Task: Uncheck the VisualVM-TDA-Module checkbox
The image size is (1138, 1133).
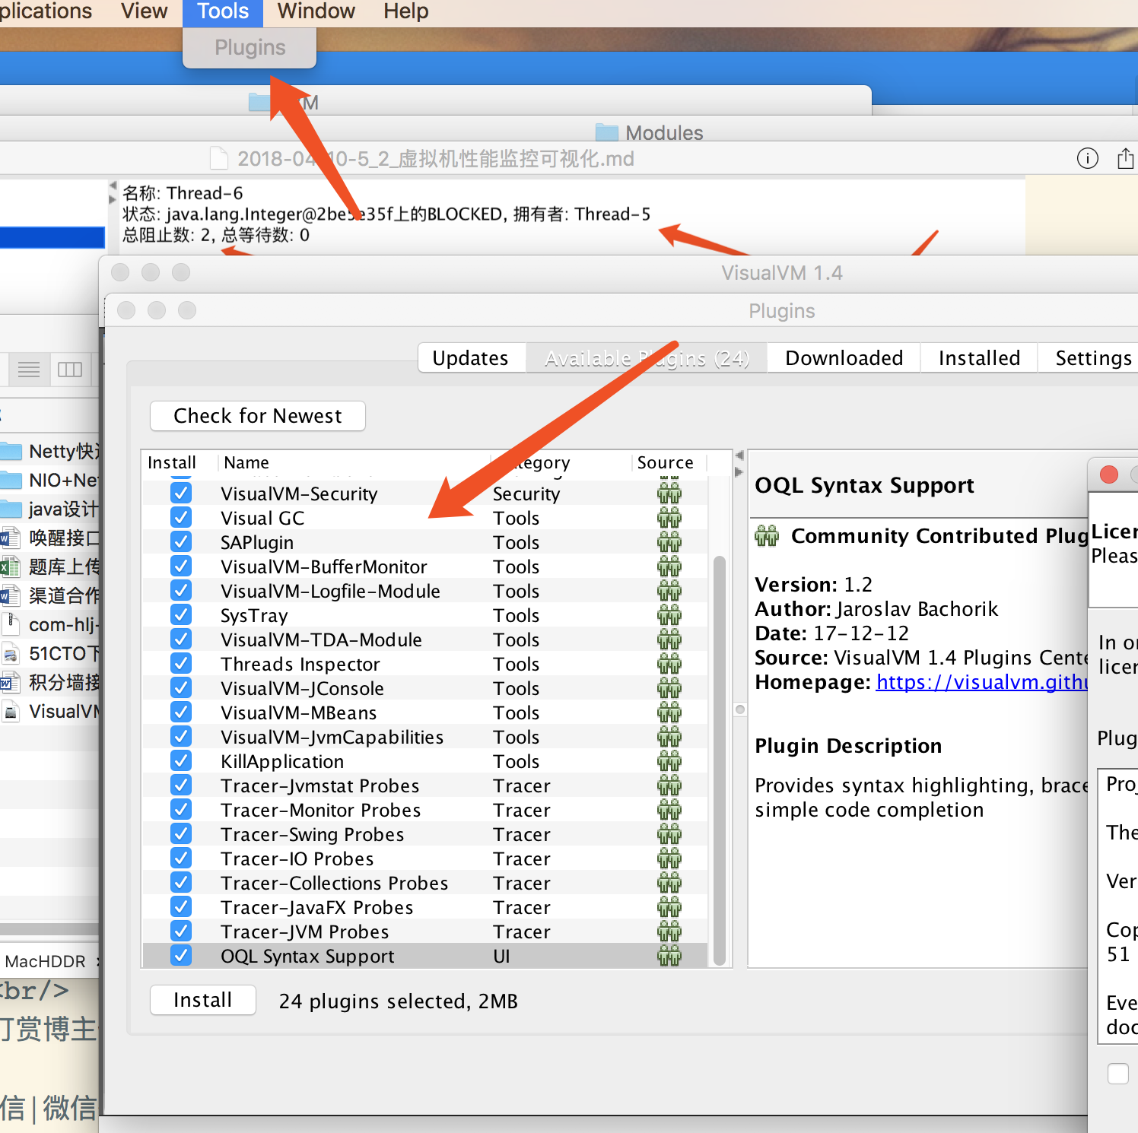Action: point(181,639)
